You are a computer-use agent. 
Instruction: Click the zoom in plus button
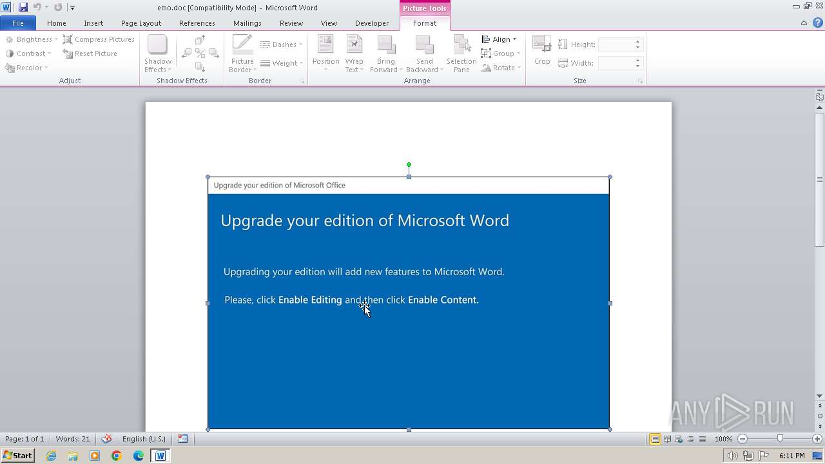click(x=817, y=439)
